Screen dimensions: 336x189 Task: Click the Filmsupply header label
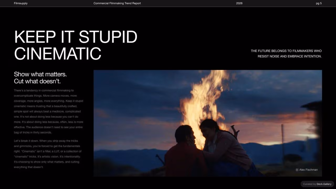[x=21, y=3]
